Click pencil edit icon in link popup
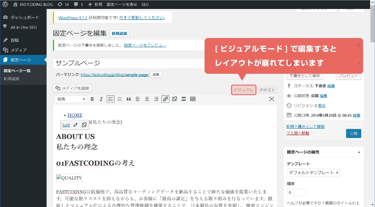 (x=76, y=125)
